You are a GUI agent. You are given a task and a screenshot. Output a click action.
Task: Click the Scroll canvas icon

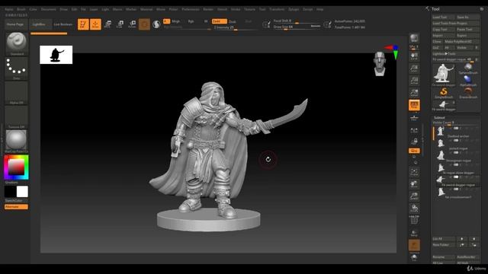414,56
